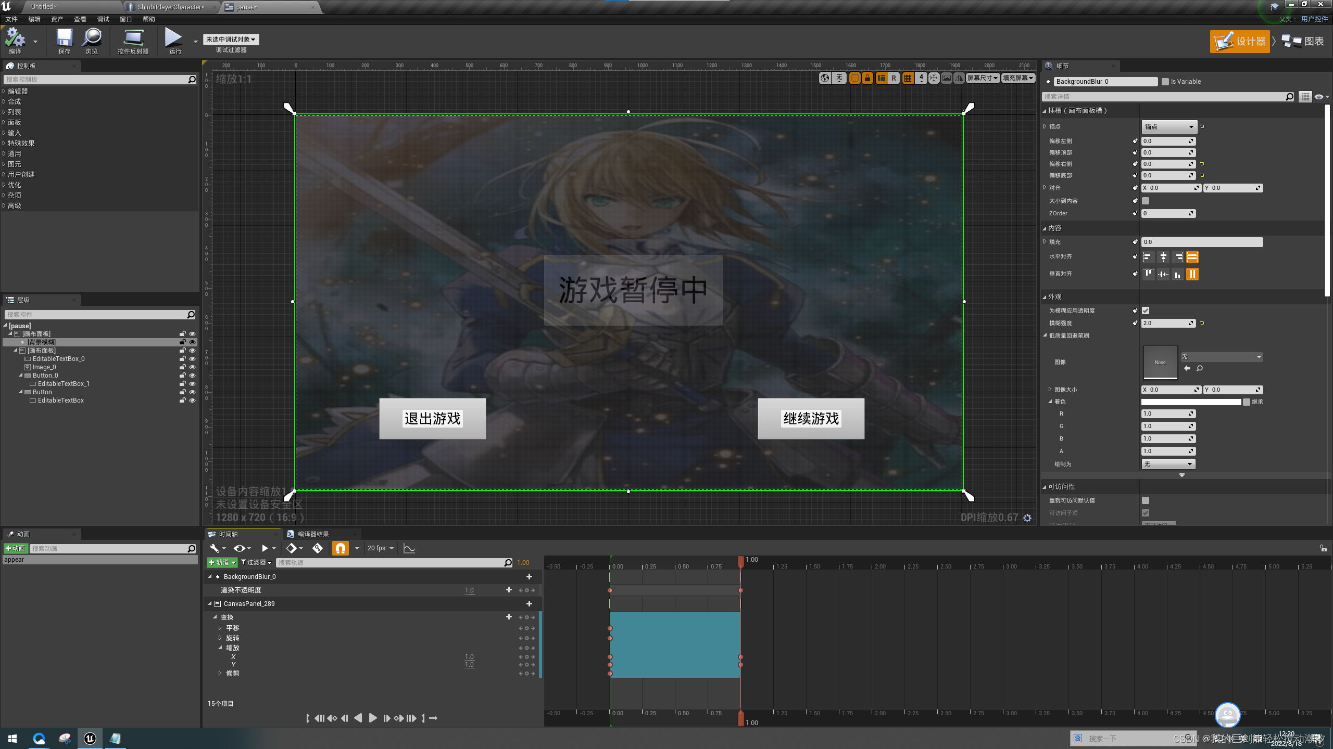Open the 锚点 anchors dropdown
This screenshot has height=749, width=1333.
(x=1169, y=127)
